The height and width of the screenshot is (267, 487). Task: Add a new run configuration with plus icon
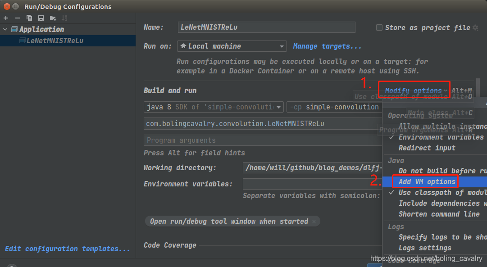pyautogui.click(x=6, y=18)
